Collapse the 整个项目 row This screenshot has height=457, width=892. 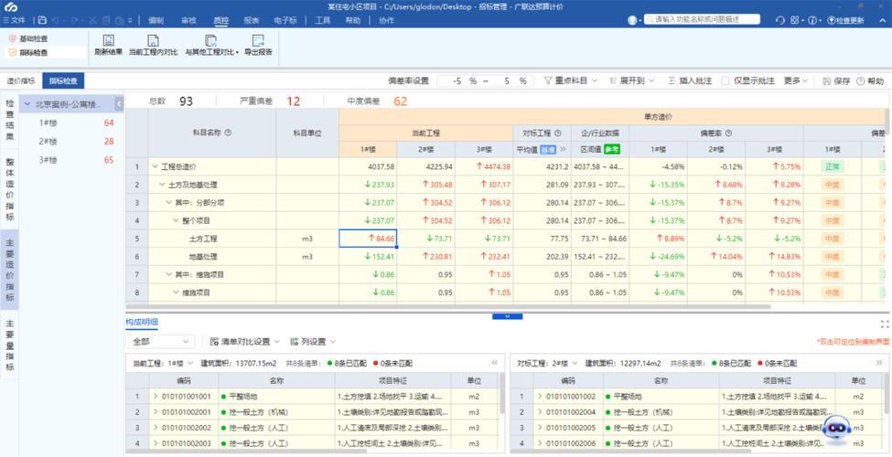click(x=176, y=220)
